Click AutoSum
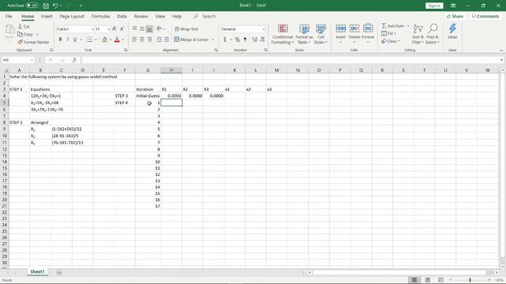The width and height of the screenshot is (506, 284). (393, 26)
